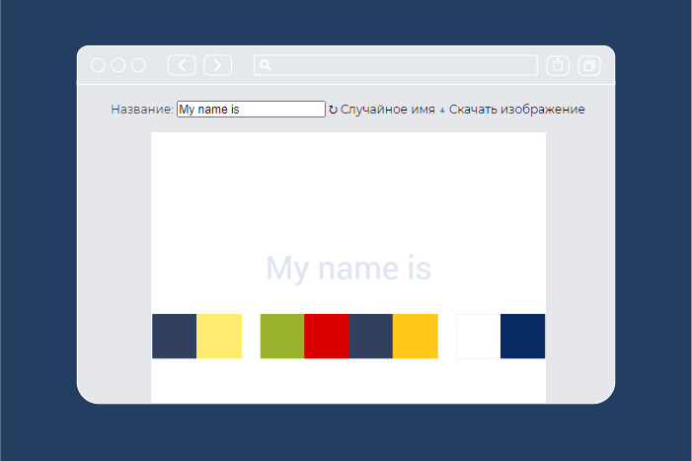Pick the slate swatch between red and amber

pyautogui.click(x=371, y=336)
